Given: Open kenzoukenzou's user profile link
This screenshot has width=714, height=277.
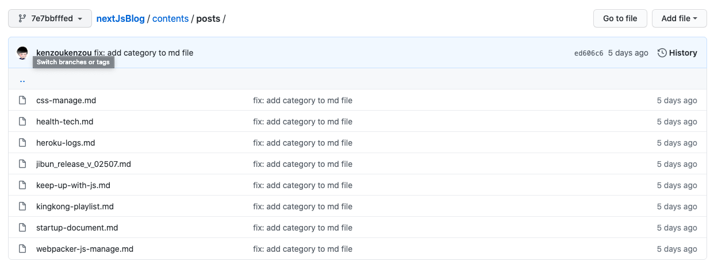Looking at the screenshot, I should (64, 53).
